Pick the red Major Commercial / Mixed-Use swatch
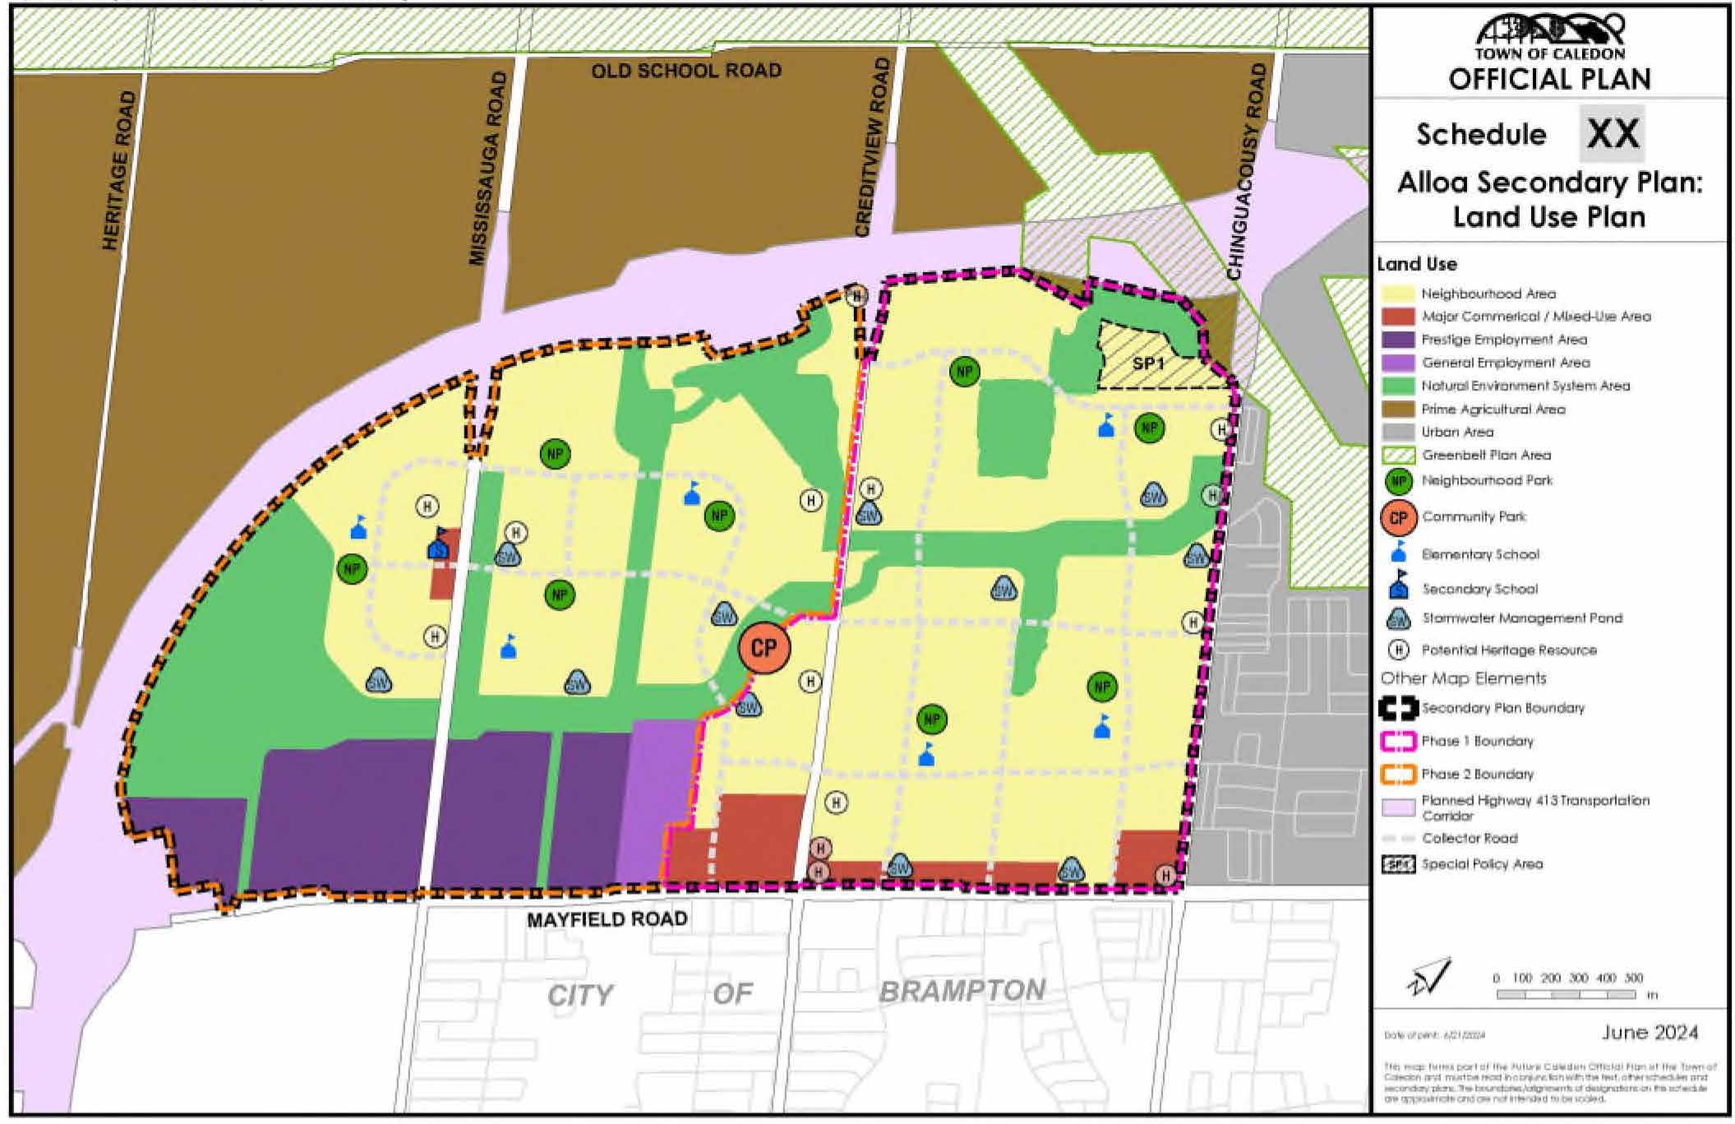1735x1124 pixels. (x=1397, y=317)
